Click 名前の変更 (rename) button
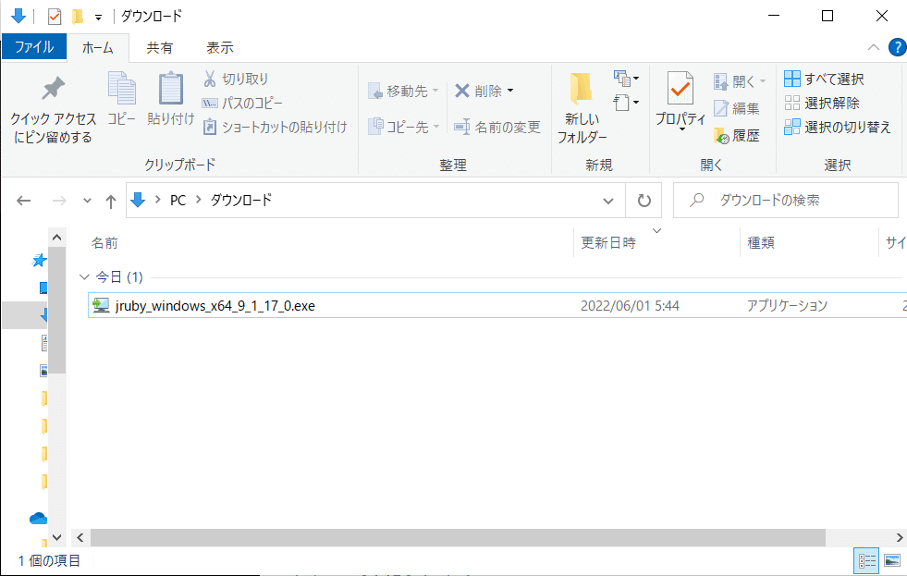Viewport: 907px width, 576px height. (496, 127)
